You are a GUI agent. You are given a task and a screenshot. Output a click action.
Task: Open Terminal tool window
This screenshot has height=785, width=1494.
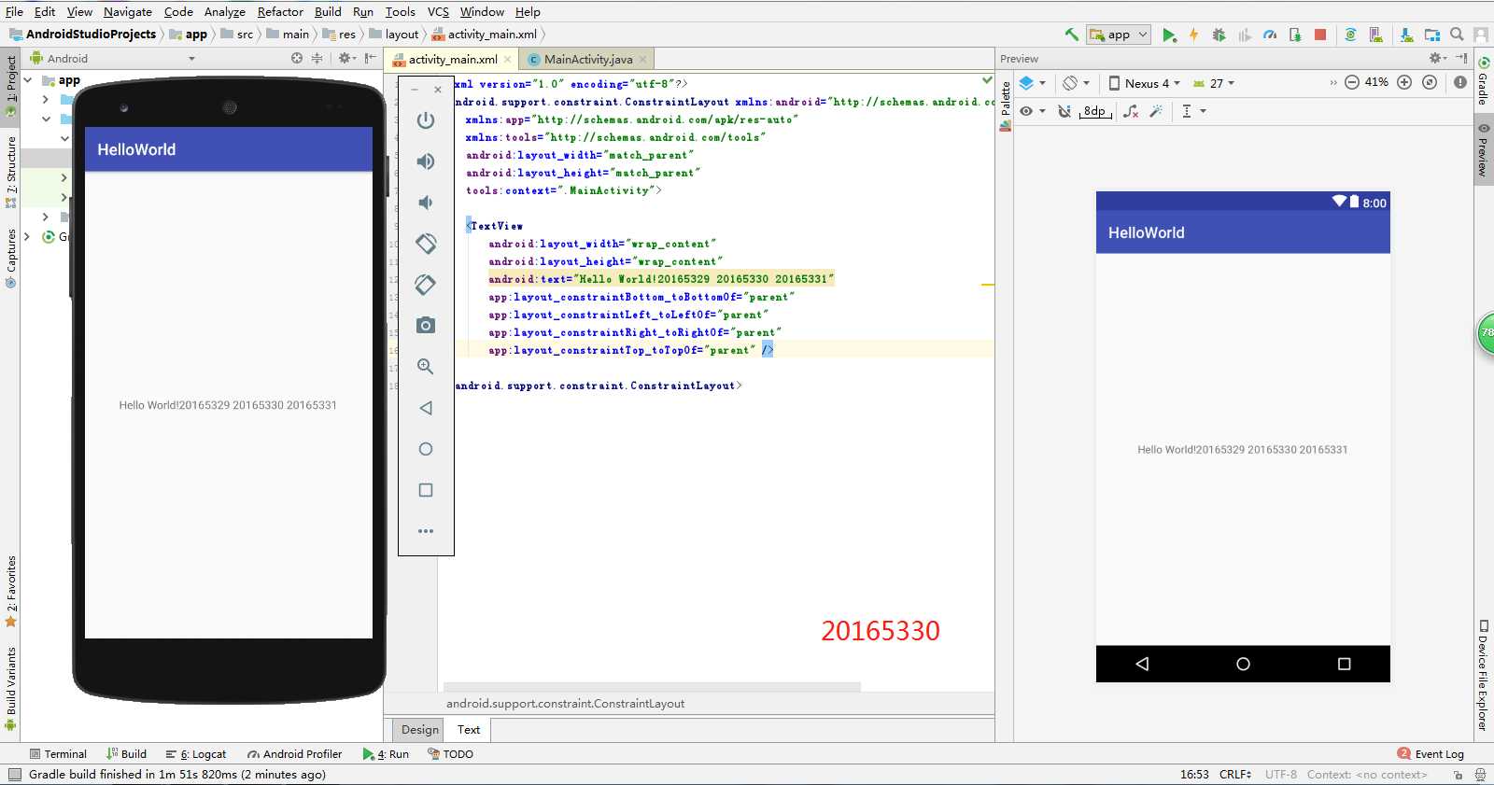(58, 754)
